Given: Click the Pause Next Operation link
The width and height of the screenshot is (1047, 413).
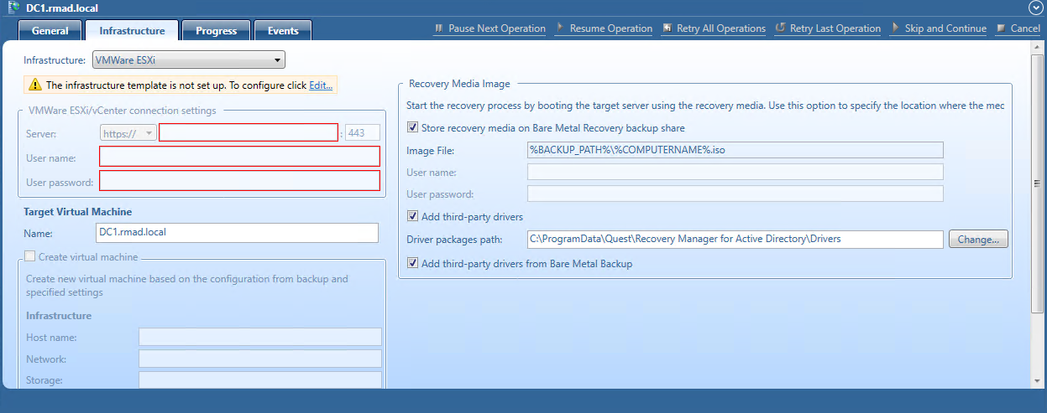Looking at the screenshot, I should click(x=497, y=28).
